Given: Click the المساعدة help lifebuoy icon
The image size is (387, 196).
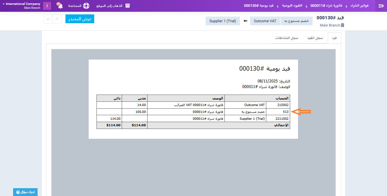Looking at the screenshot, I should (x=86, y=6).
